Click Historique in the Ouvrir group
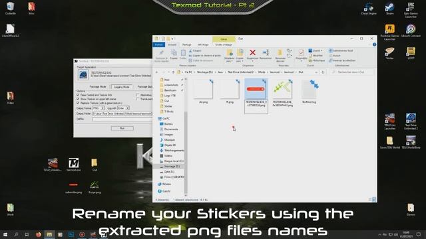 click(317, 60)
